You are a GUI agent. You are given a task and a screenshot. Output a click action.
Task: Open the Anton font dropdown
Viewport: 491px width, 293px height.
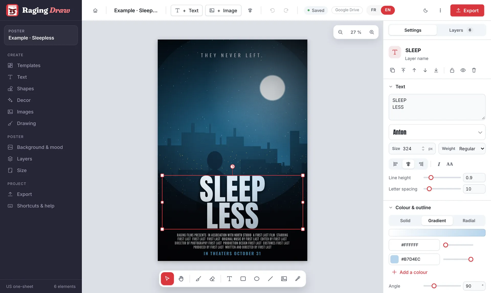click(437, 132)
